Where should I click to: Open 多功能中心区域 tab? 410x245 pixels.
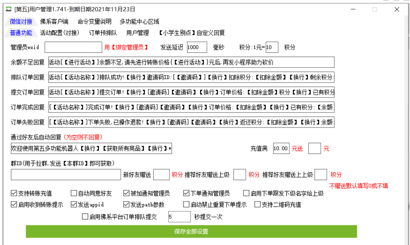pos(139,22)
